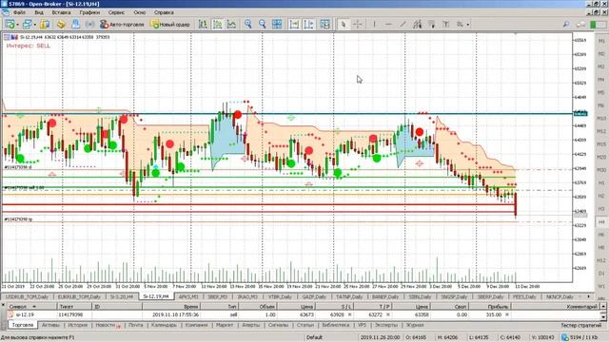This screenshot has height=342, width=609.
Task: Open the Вид menu
Action: 39,12
